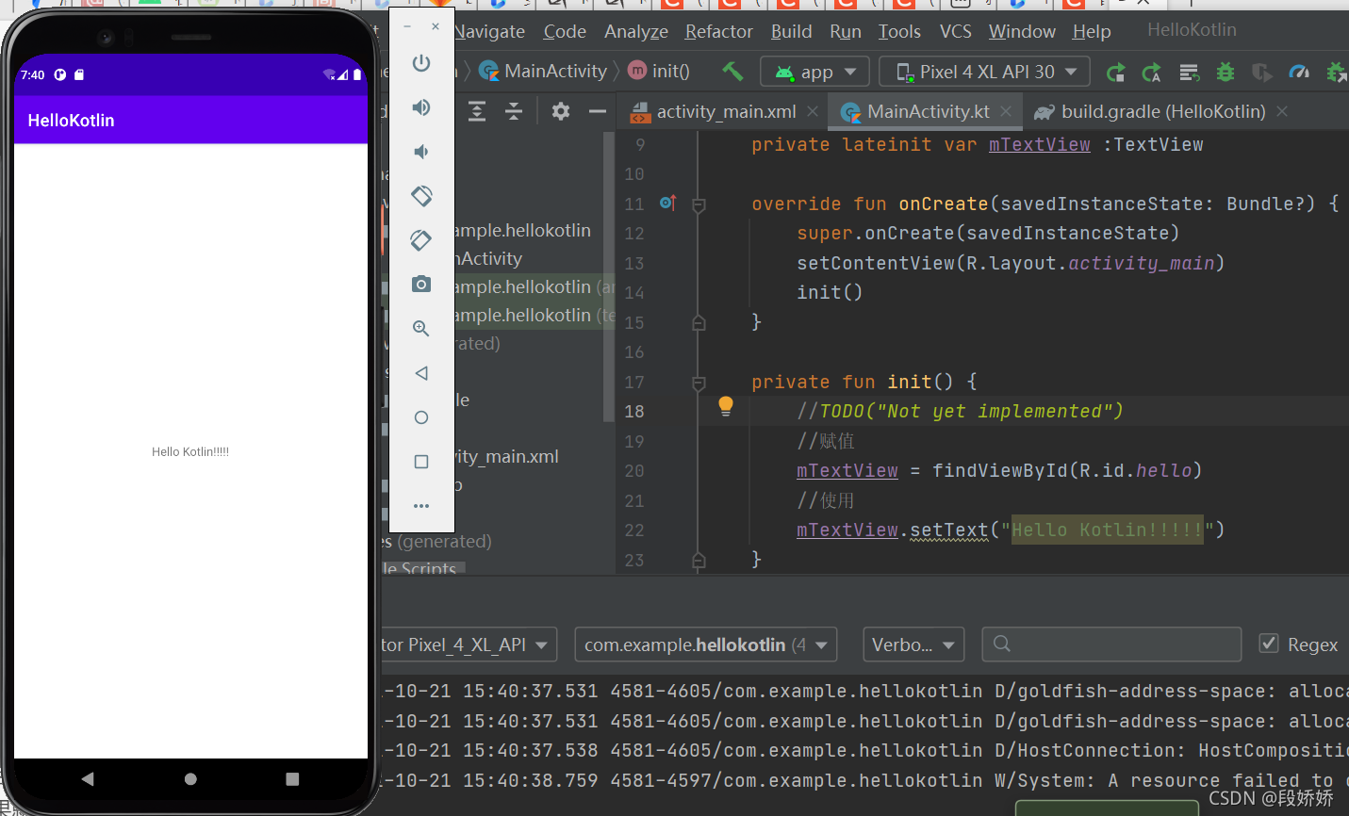Open the VCS menu

pyautogui.click(x=955, y=31)
